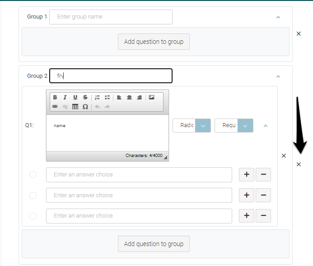Viewport: 313px width, 266px height.
Task: Open the Radio question type dropdown
Action: pyautogui.click(x=203, y=126)
